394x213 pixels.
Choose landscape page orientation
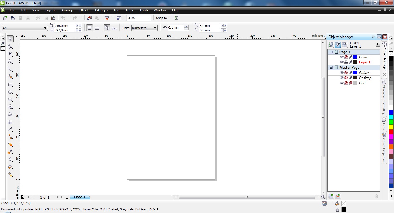pyautogui.click(x=97, y=28)
